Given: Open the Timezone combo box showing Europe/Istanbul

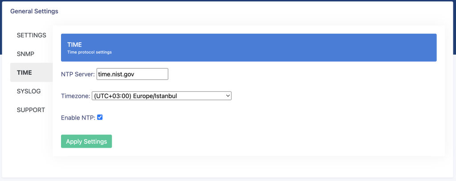Looking at the screenshot, I should (x=161, y=96).
